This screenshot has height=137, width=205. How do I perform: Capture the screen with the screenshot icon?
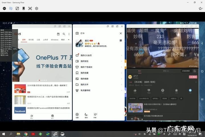[30, 9]
